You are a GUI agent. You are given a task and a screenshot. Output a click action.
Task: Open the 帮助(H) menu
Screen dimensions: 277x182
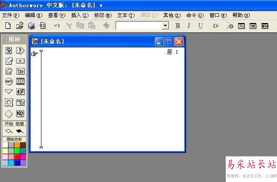(x=241, y=15)
